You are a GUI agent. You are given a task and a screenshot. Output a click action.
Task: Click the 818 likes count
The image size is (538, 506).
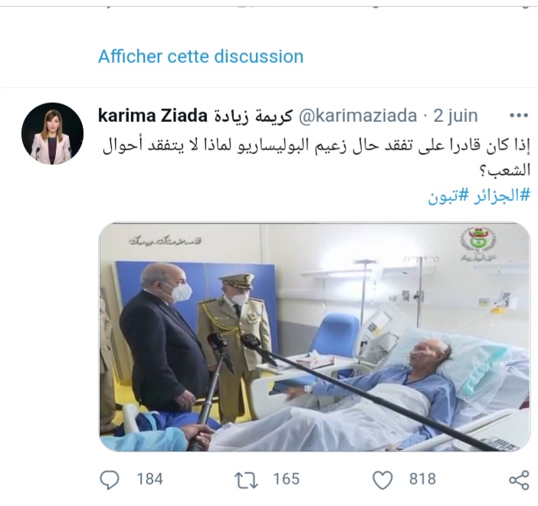pyautogui.click(x=422, y=479)
